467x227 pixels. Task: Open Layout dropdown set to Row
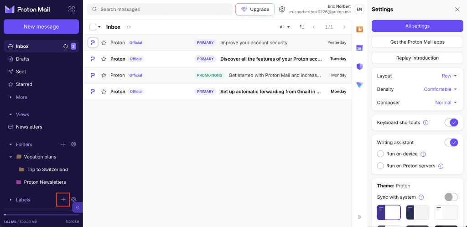tap(449, 76)
